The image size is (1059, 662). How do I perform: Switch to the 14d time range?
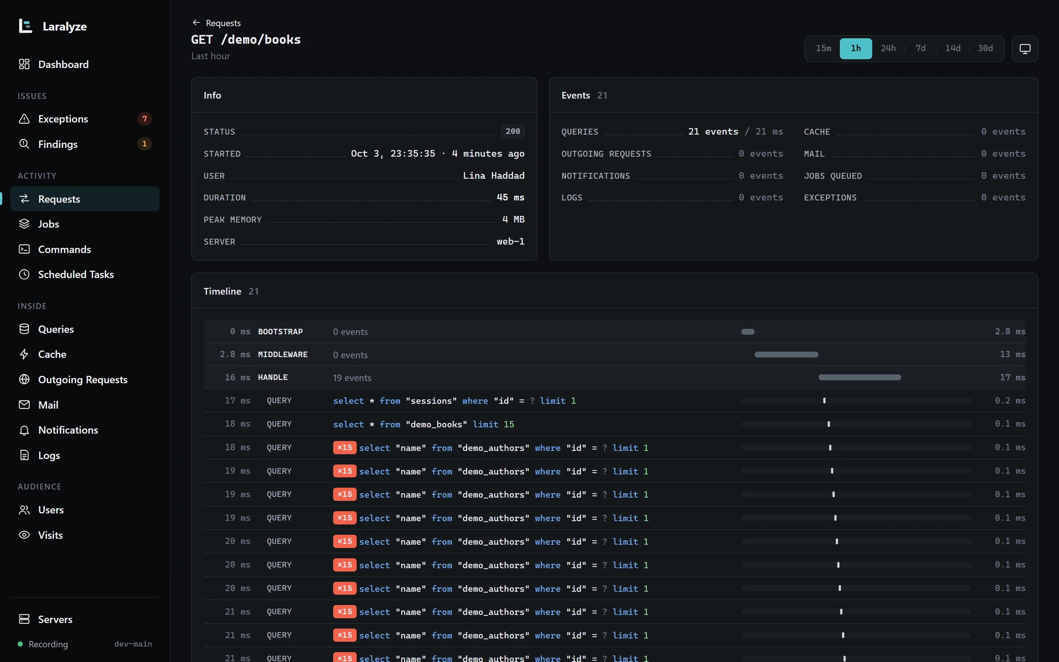tap(953, 48)
